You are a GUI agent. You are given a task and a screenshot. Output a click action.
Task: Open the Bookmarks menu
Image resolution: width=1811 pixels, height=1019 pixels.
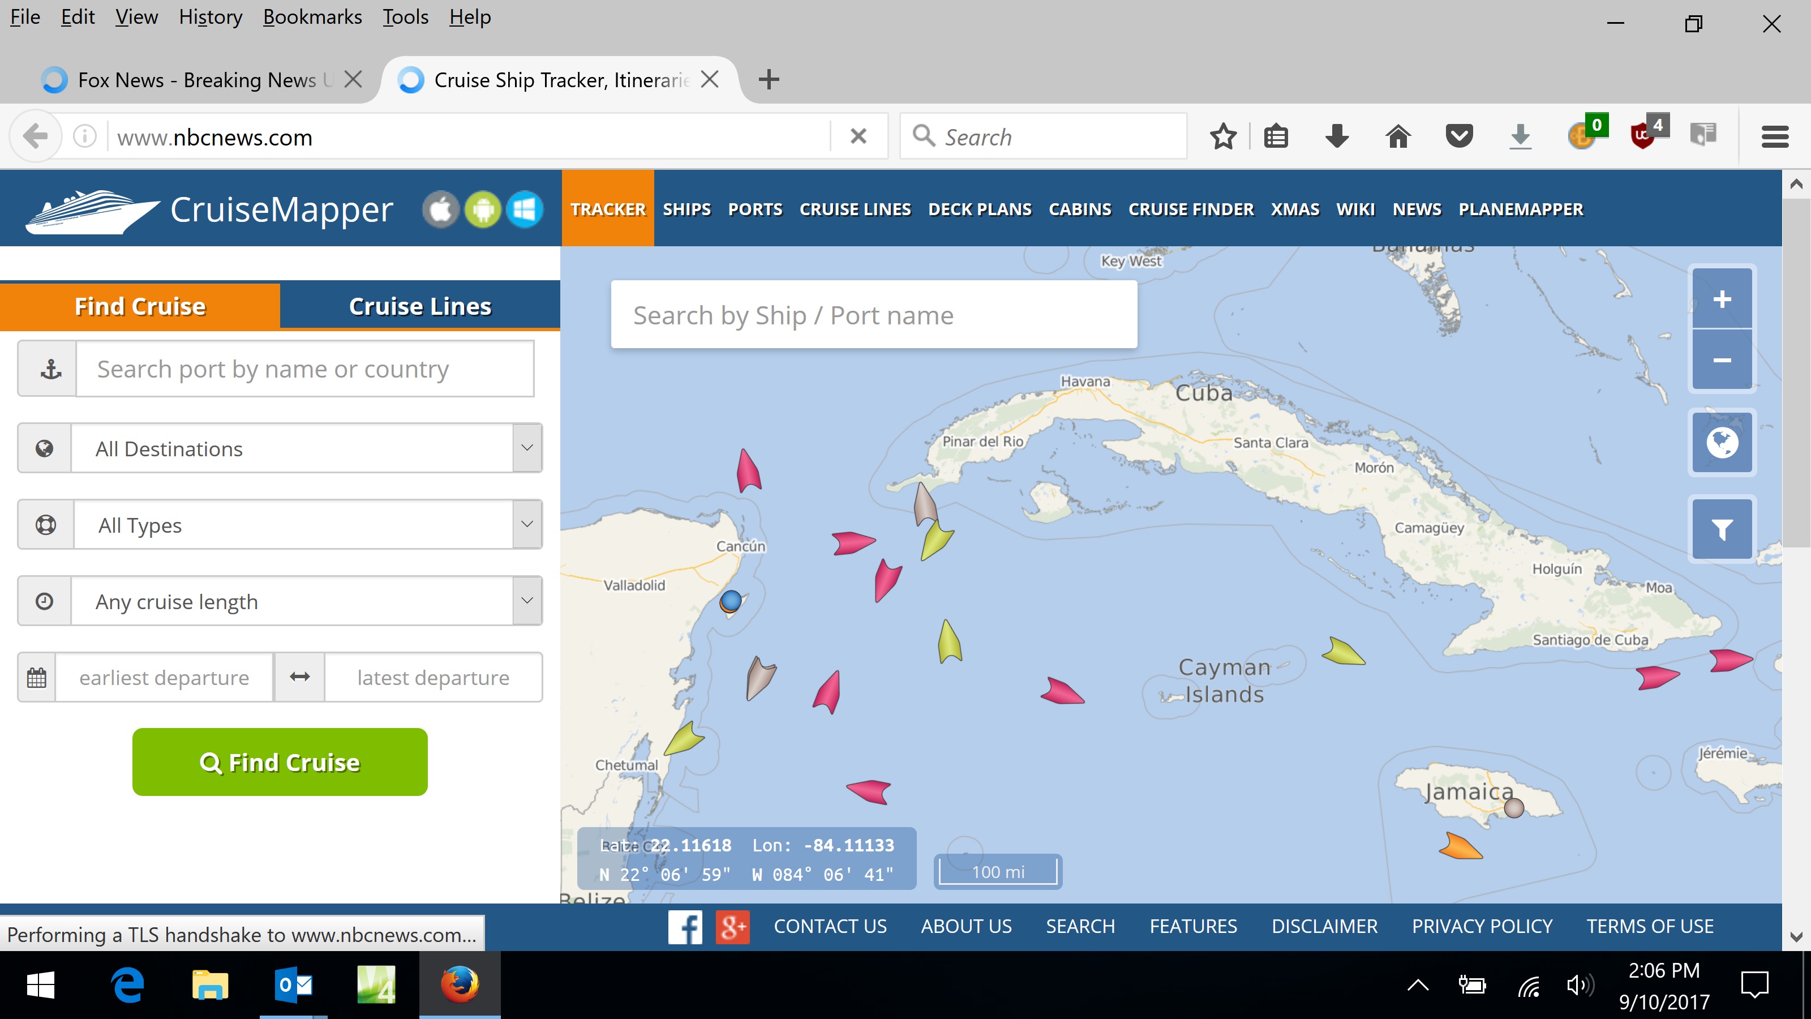[312, 17]
